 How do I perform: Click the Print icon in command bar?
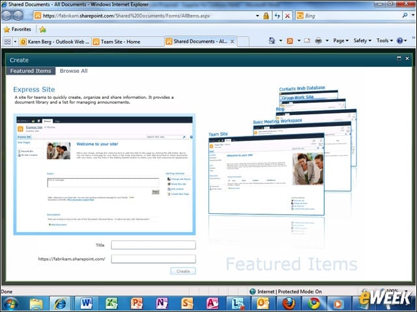(319, 40)
